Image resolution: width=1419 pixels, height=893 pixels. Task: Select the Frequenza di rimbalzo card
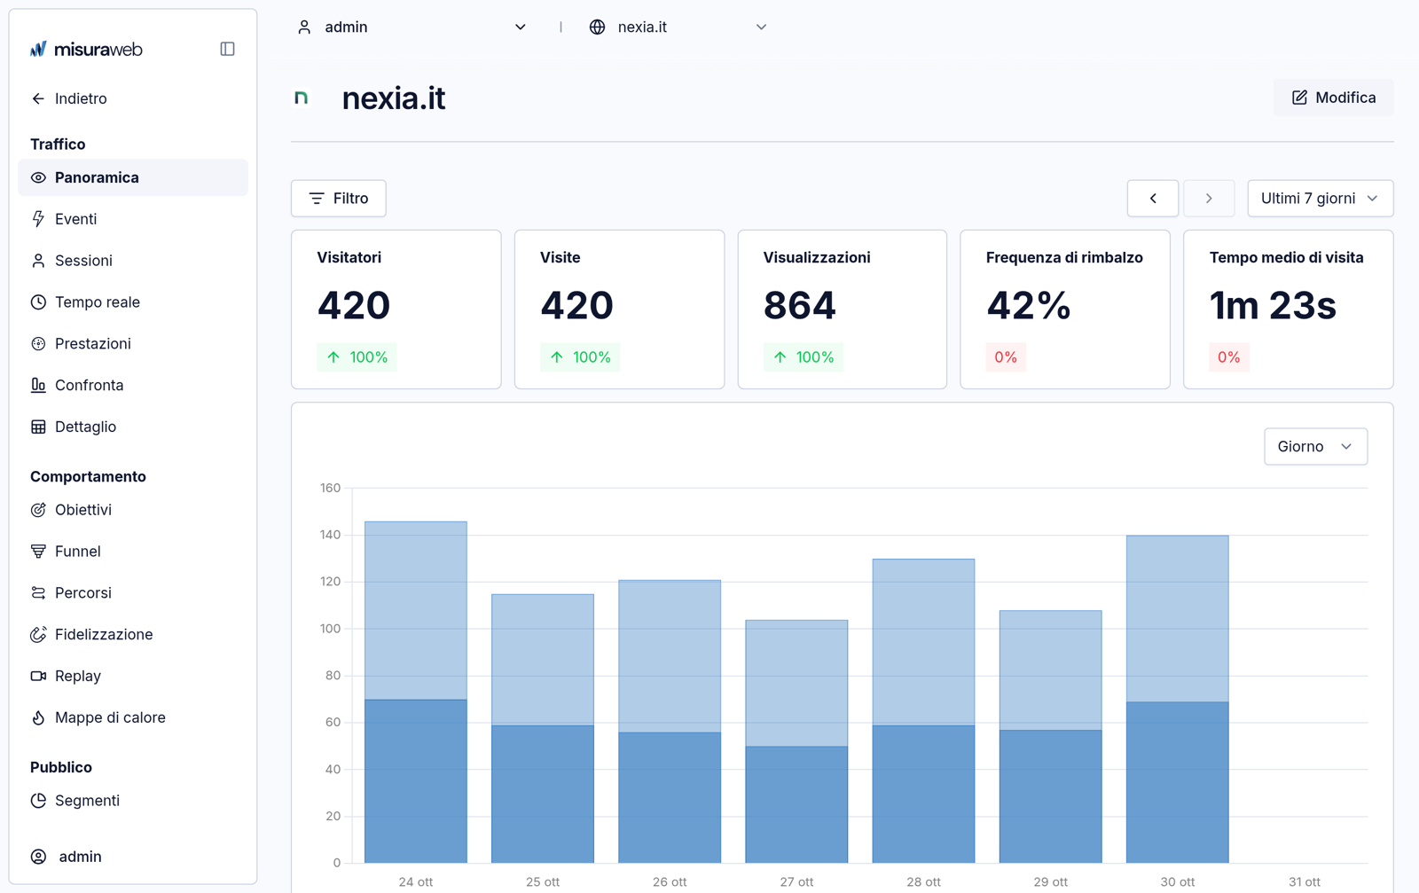(1065, 309)
